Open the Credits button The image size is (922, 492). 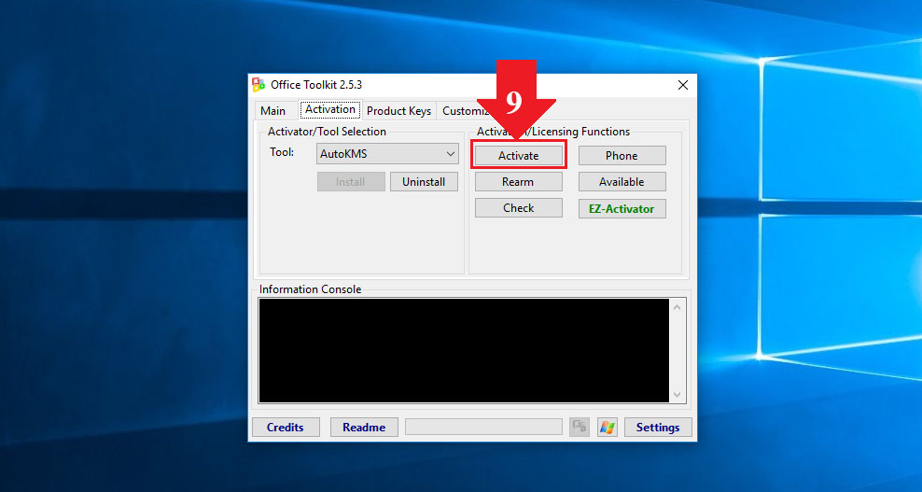pos(286,428)
